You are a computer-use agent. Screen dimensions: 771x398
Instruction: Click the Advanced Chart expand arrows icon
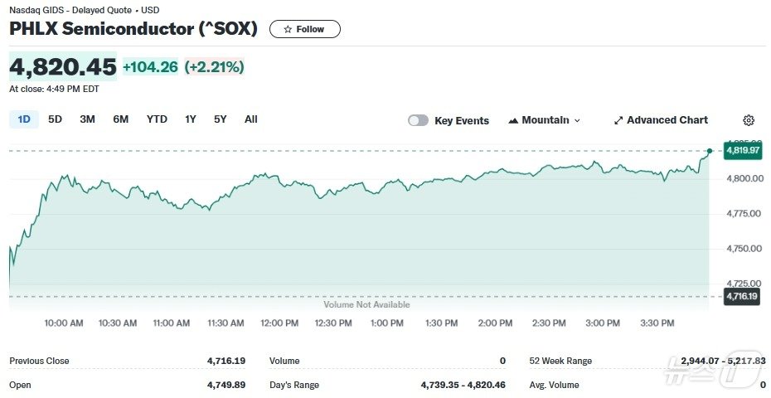tap(618, 120)
